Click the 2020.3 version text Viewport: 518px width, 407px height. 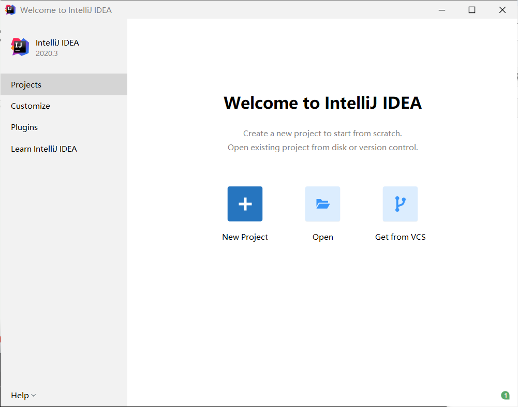coord(47,53)
